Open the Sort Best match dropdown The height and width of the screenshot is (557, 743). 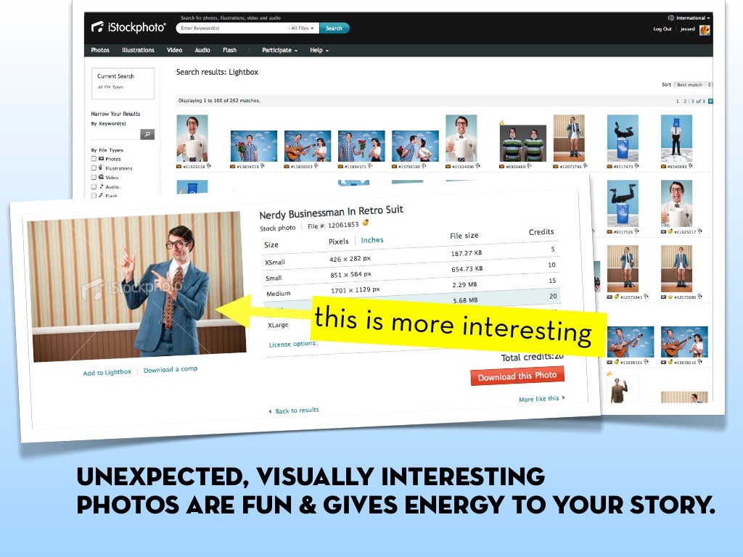[x=693, y=85]
